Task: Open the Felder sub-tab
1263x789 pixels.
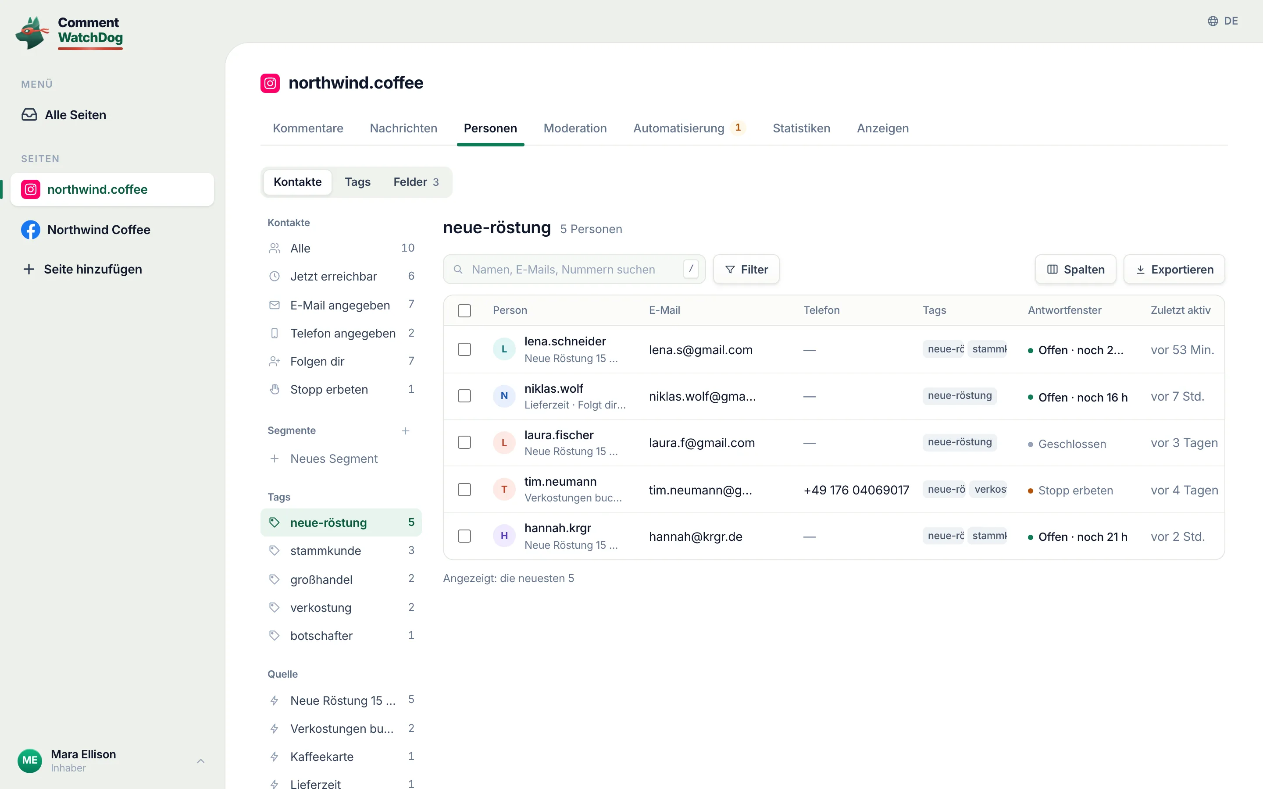Action: (416, 182)
